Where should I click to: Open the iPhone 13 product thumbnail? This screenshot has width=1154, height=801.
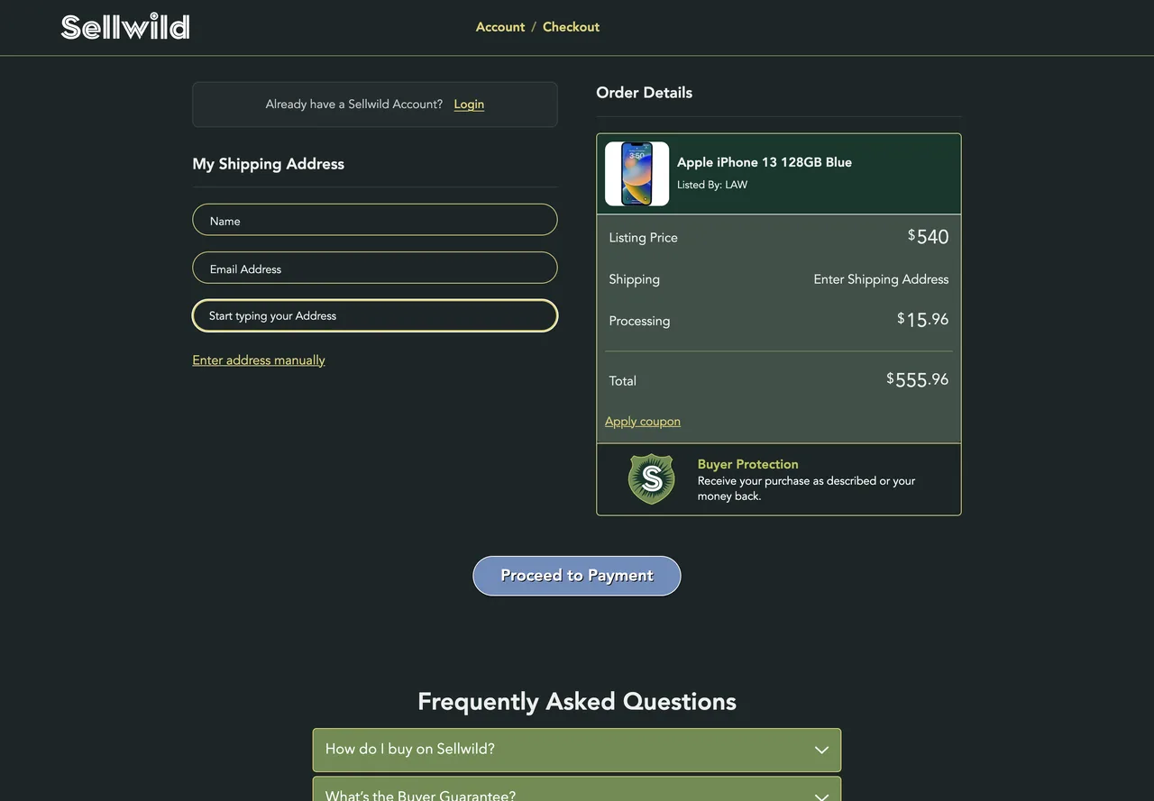(x=637, y=174)
